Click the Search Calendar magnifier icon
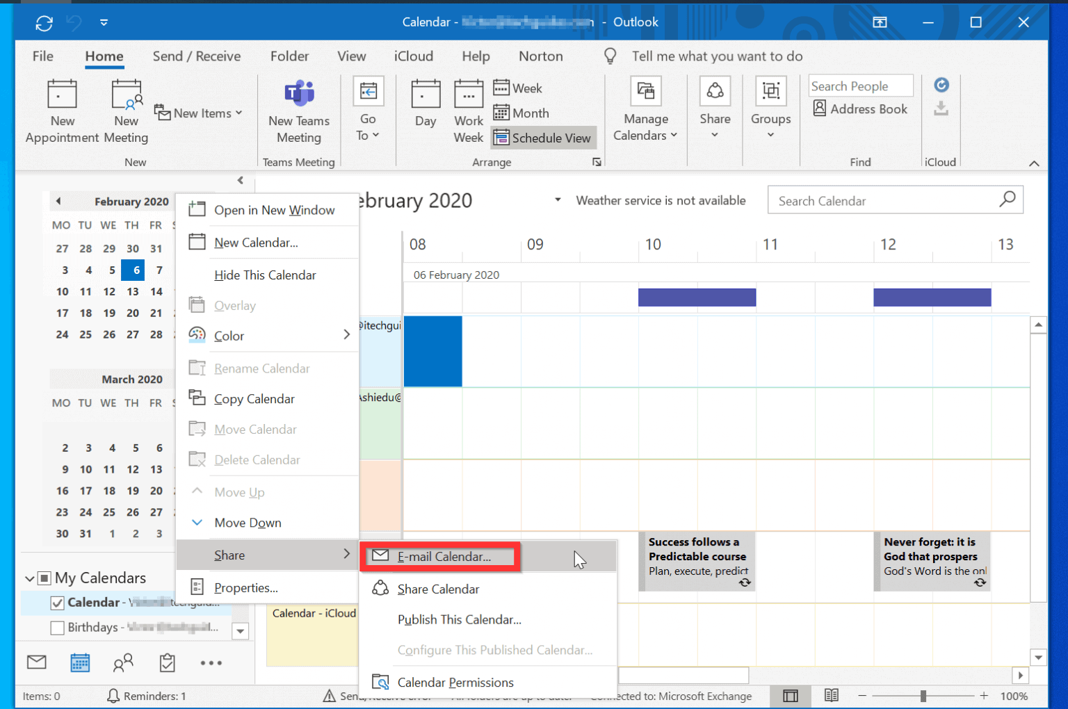Viewport: 1068px width, 709px height. tap(1008, 199)
